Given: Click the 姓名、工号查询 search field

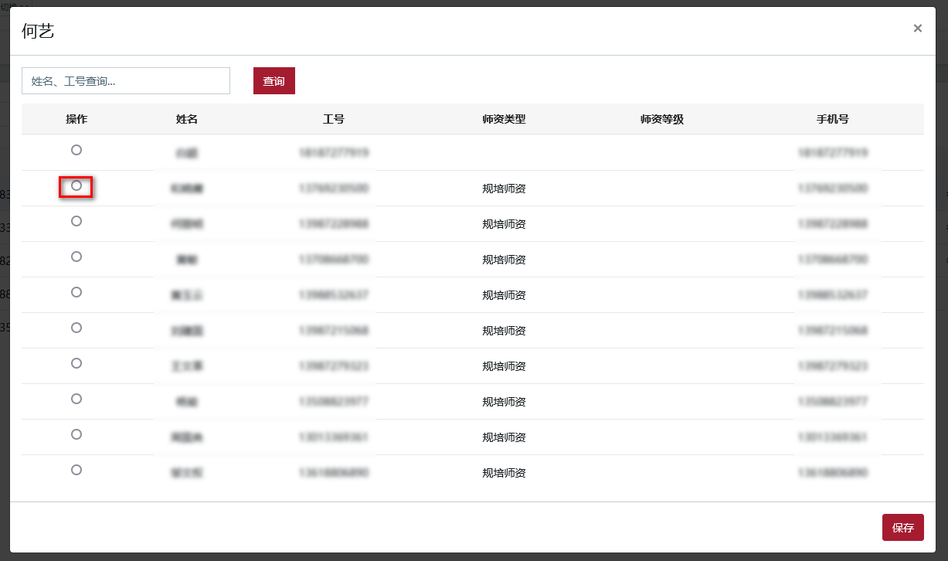Looking at the screenshot, I should [x=126, y=81].
